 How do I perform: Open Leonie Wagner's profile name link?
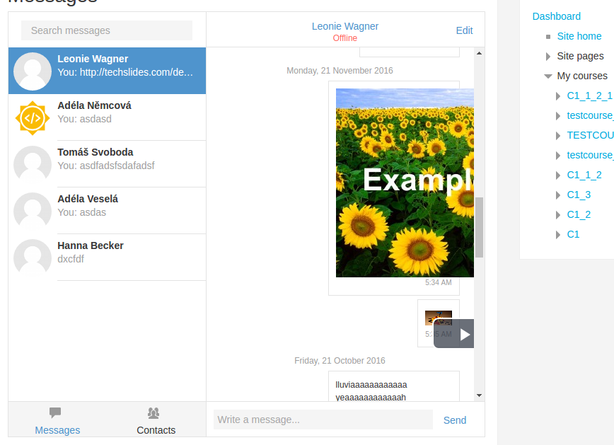click(x=345, y=26)
